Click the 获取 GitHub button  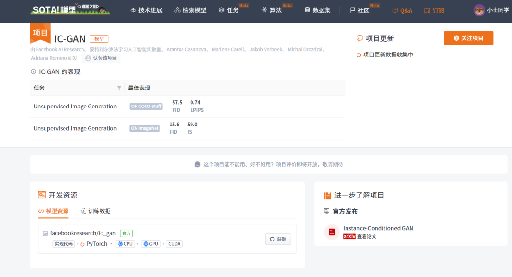(x=278, y=239)
